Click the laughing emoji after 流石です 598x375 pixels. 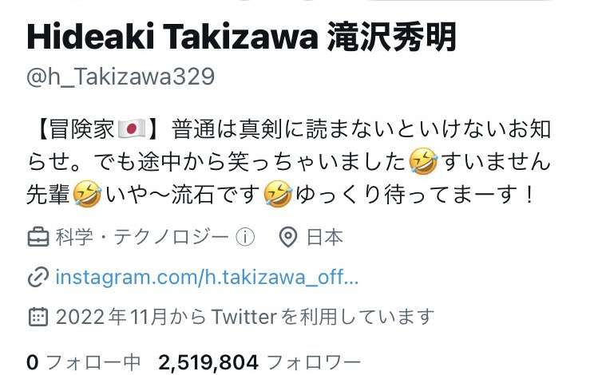tap(279, 194)
